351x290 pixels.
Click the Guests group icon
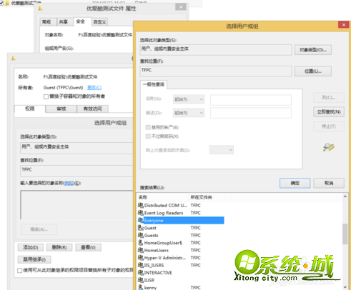coord(141,235)
